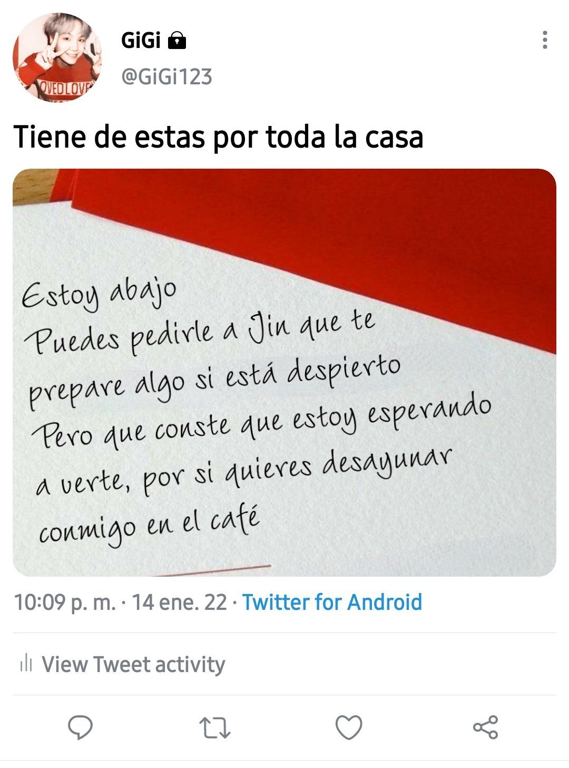569x768 pixels.
Task: Click the 'conmigo en el café' line in the image
Action: (x=149, y=525)
